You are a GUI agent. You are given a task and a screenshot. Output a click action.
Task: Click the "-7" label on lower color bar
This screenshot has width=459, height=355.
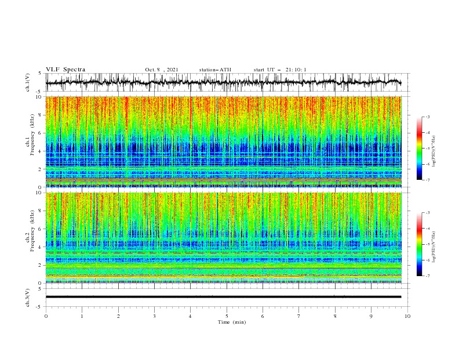pyautogui.click(x=427, y=276)
